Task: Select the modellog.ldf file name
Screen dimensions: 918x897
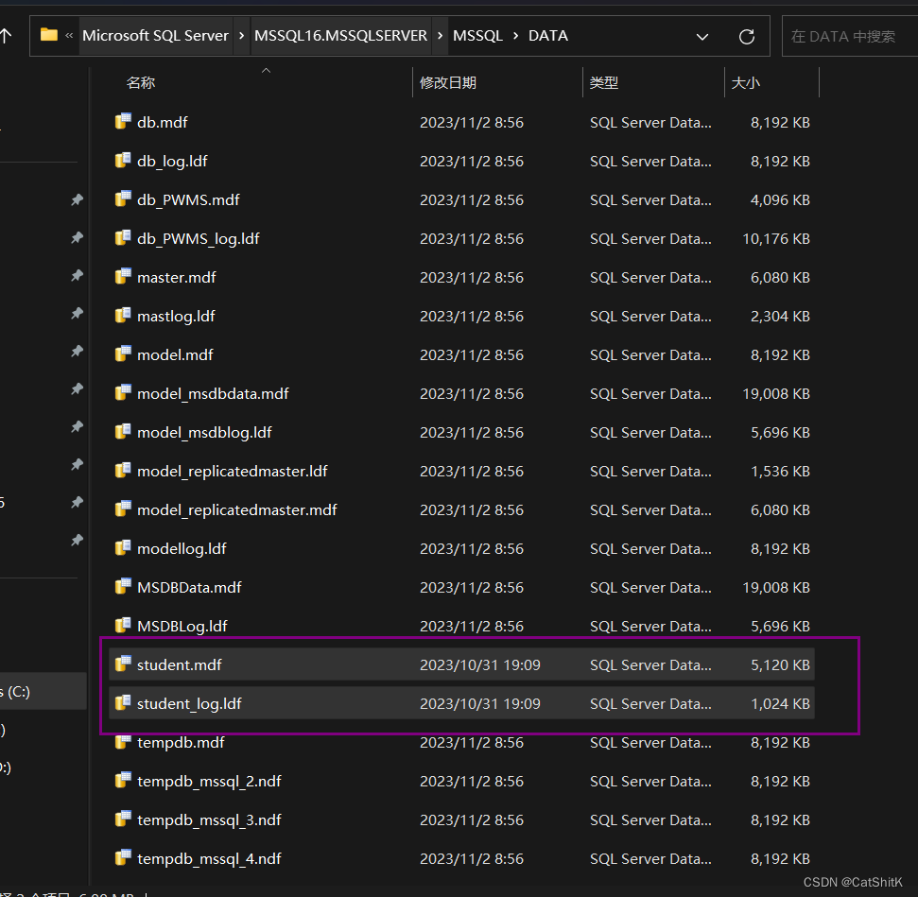Action: click(x=182, y=548)
